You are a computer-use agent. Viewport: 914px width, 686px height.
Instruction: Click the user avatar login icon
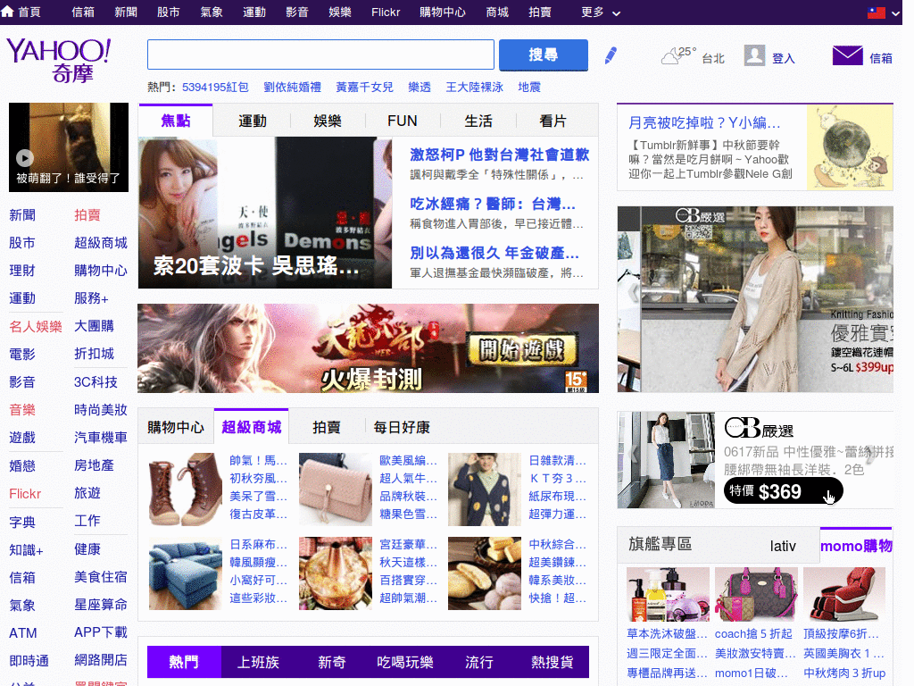[x=754, y=56]
